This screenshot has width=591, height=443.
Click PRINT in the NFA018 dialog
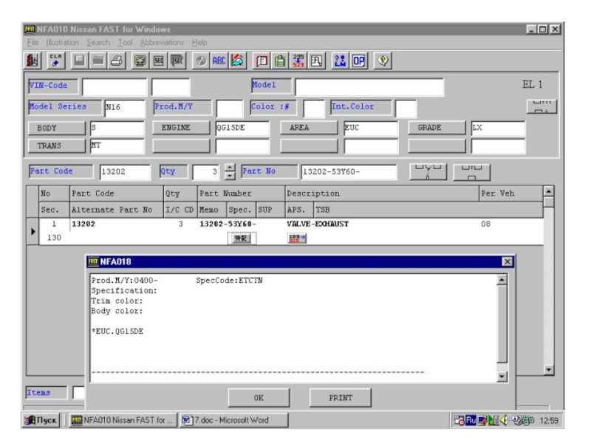click(x=341, y=398)
